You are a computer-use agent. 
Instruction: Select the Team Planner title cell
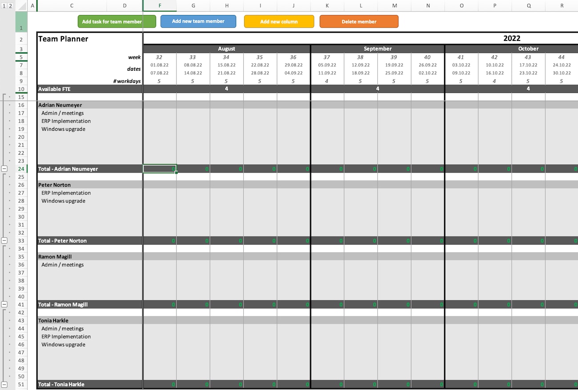tap(89, 39)
